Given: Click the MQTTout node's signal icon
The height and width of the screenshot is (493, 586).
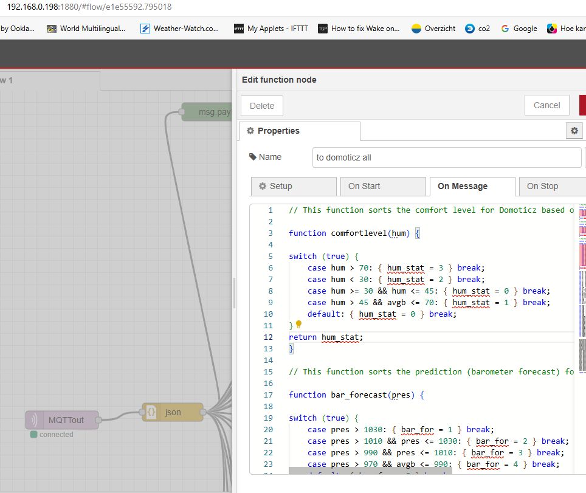Looking at the screenshot, I should click(x=33, y=420).
